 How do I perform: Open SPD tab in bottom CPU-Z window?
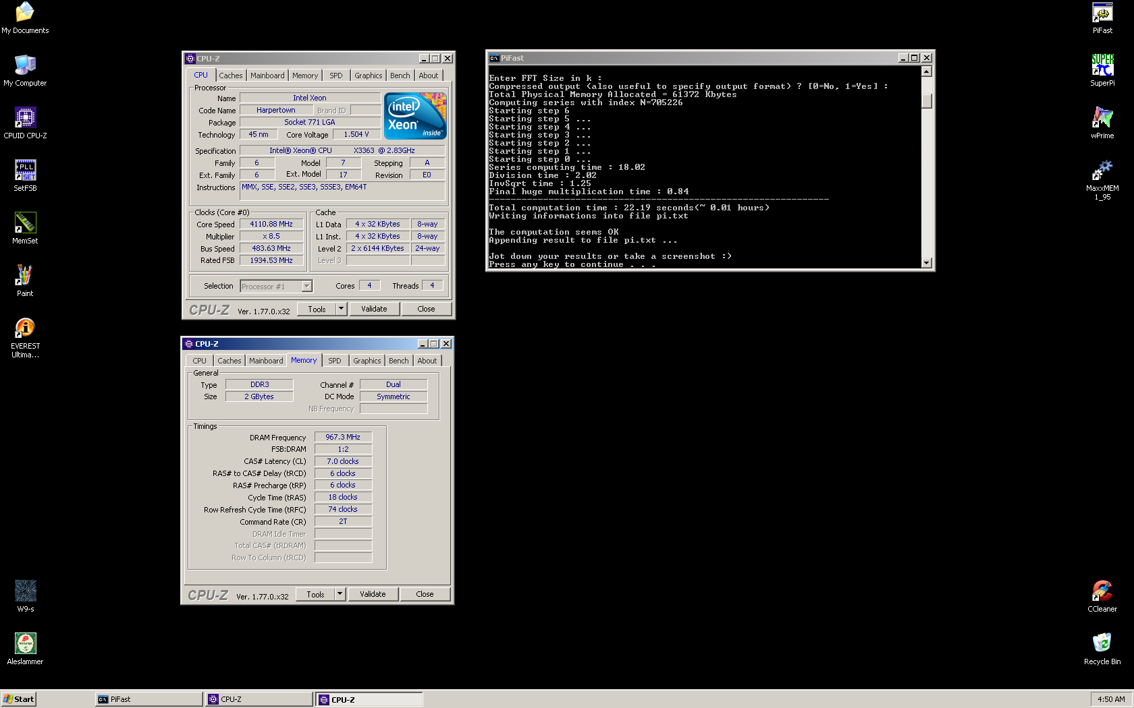tap(335, 361)
